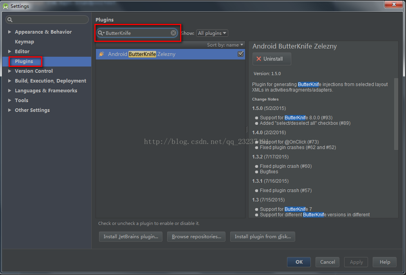Click Browse repositories button
The image size is (406, 275).
(x=196, y=236)
